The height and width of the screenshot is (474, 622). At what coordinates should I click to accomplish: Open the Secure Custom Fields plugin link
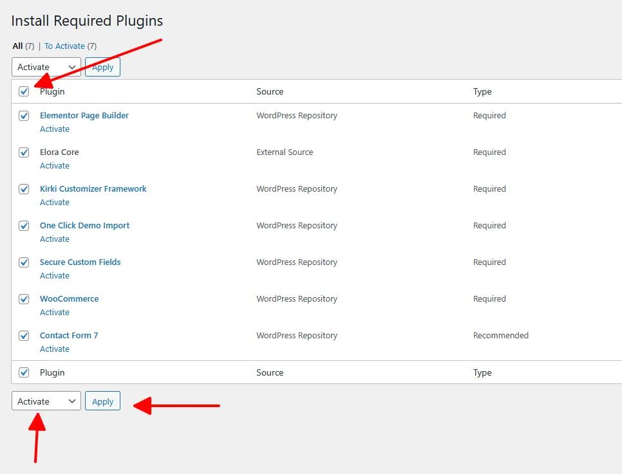[80, 262]
